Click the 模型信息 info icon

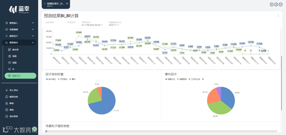pos(7,97)
